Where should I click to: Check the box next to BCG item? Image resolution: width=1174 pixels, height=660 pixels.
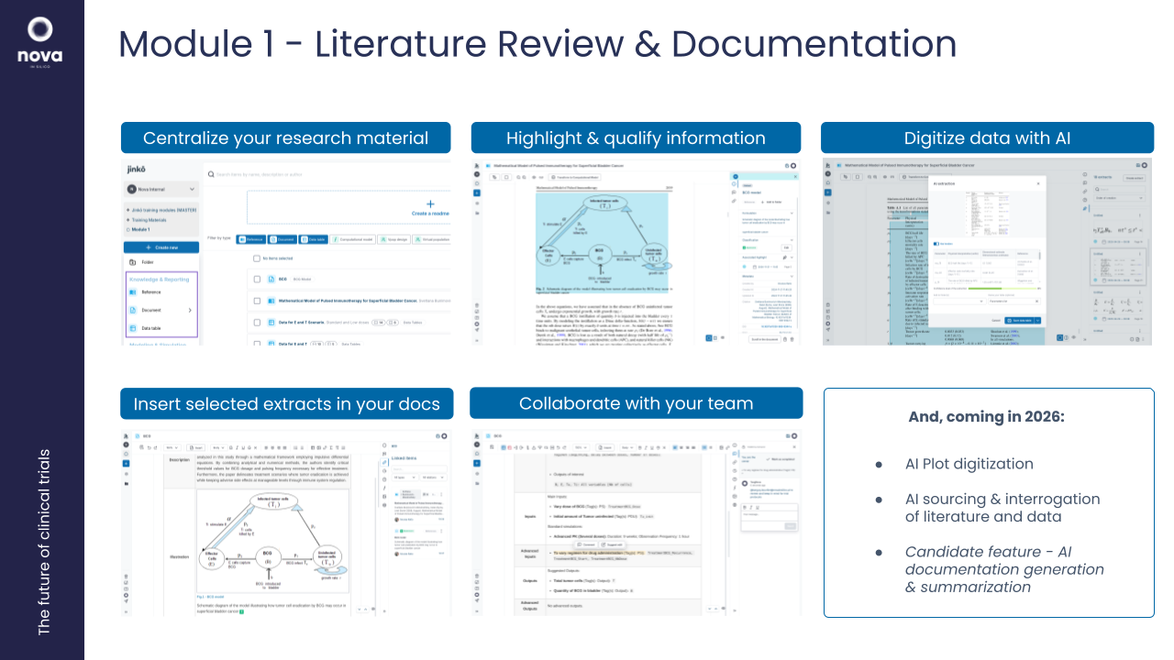pyautogui.click(x=257, y=279)
